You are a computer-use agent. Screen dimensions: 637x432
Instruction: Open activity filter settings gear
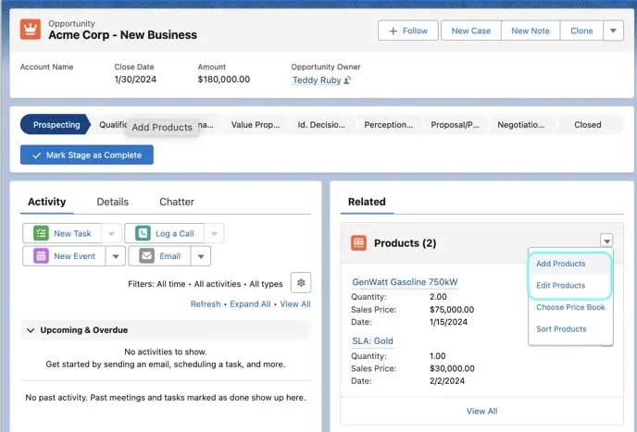pos(301,282)
